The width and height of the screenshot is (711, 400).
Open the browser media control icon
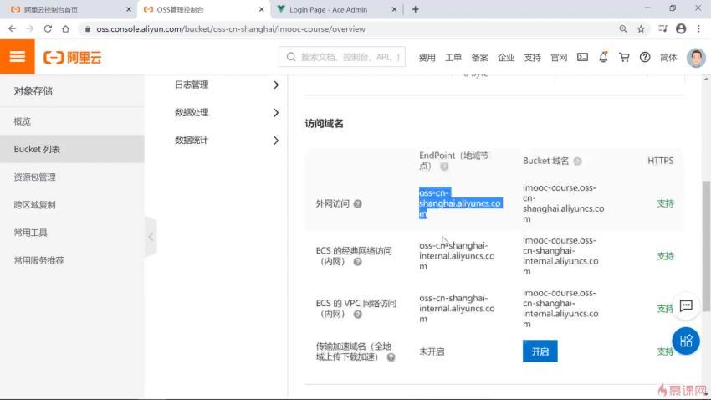pyautogui.click(x=662, y=28)
